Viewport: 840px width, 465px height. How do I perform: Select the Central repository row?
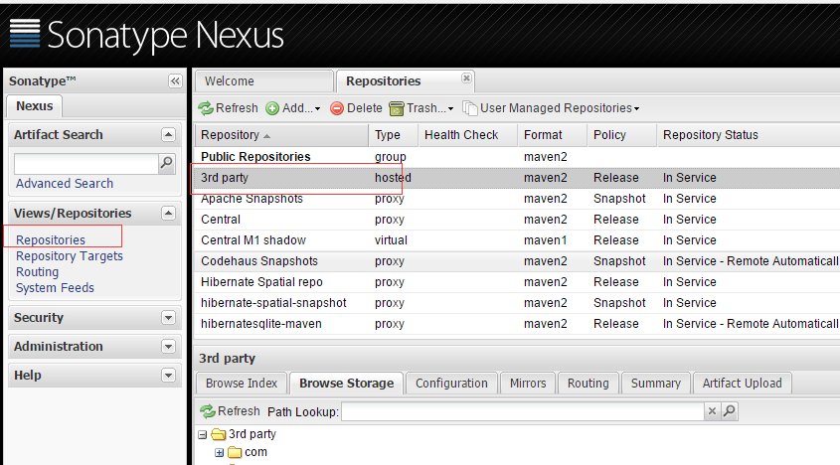click(518, 220)
